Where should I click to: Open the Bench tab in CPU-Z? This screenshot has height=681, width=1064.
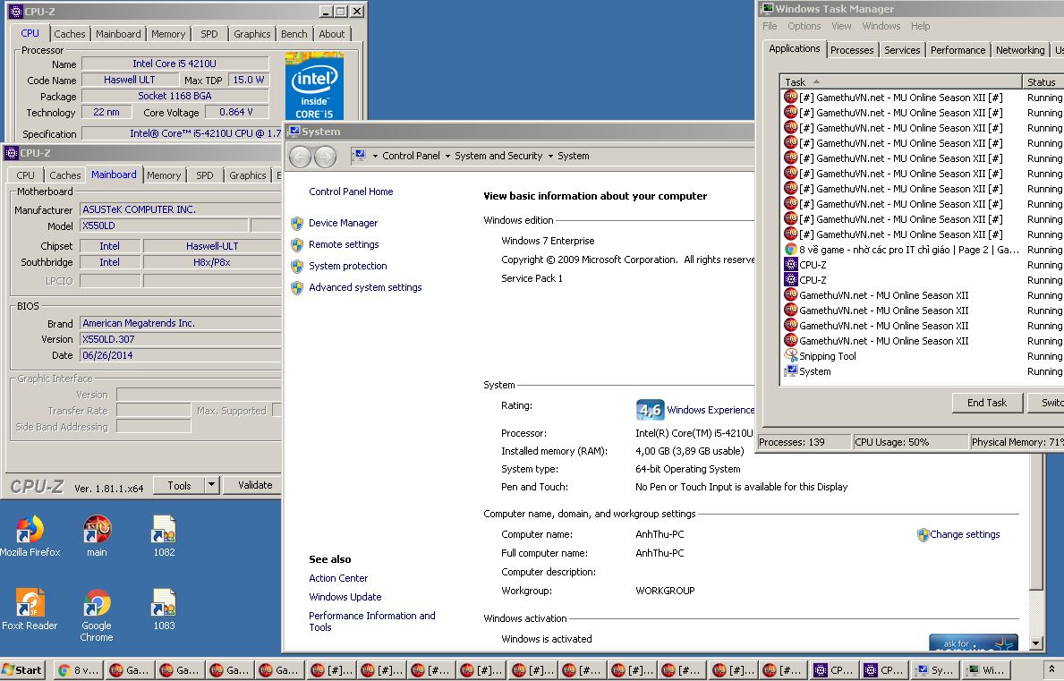294,34
